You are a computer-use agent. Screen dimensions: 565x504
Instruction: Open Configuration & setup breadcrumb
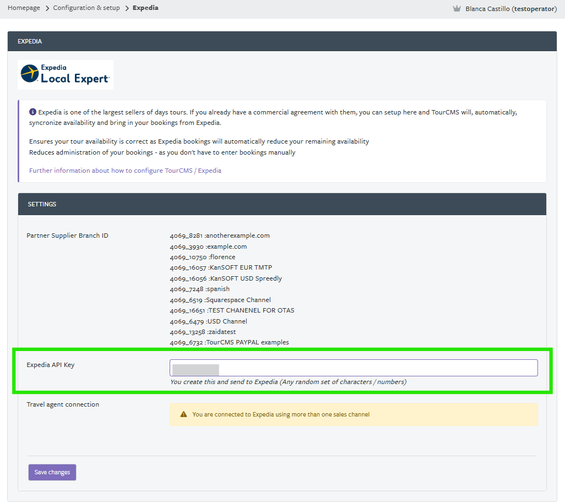pyautogui.click(x=86, y=8)
